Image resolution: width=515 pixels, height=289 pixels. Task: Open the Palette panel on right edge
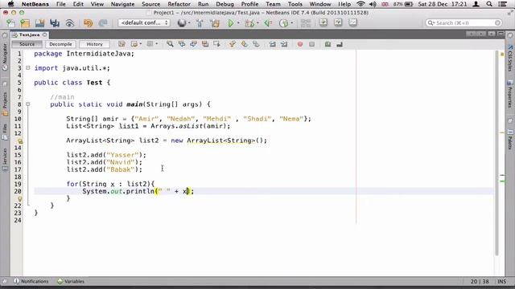coord(510,139)
